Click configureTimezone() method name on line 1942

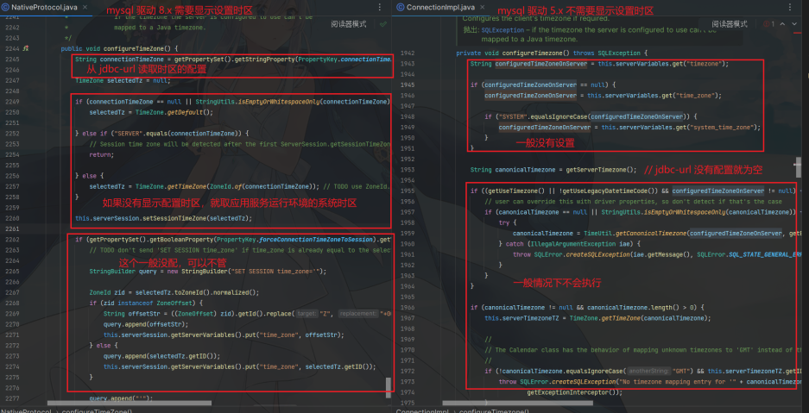coord(534,53)
